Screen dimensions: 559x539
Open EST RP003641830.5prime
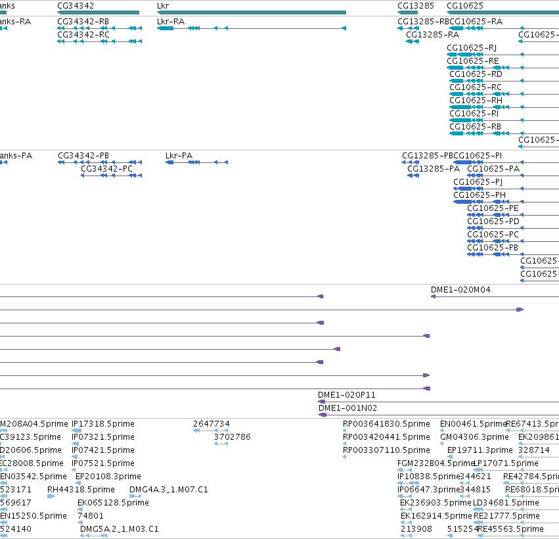[386, 424]
